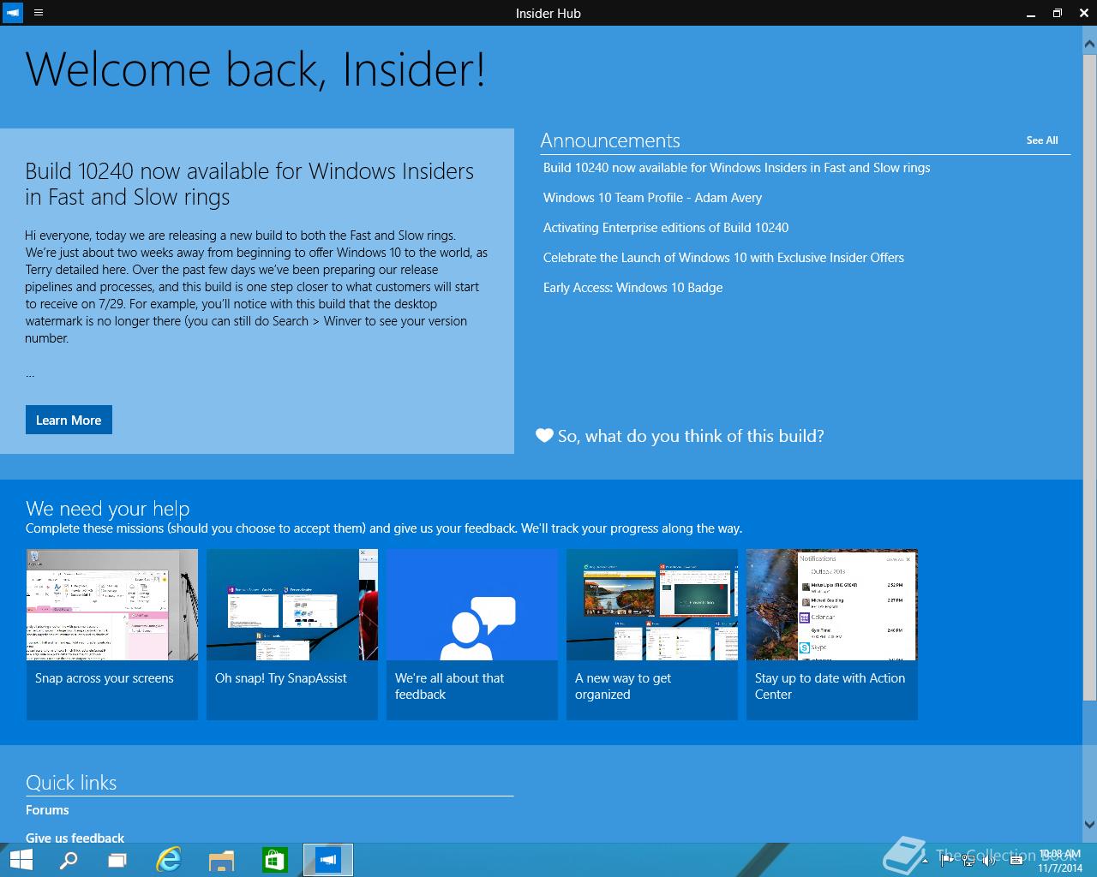Viewport: 1097px width, 877px height.
Task: Open 'Early Access: Windows 10 Badge' announcement
Action: [x=632, y=288]
